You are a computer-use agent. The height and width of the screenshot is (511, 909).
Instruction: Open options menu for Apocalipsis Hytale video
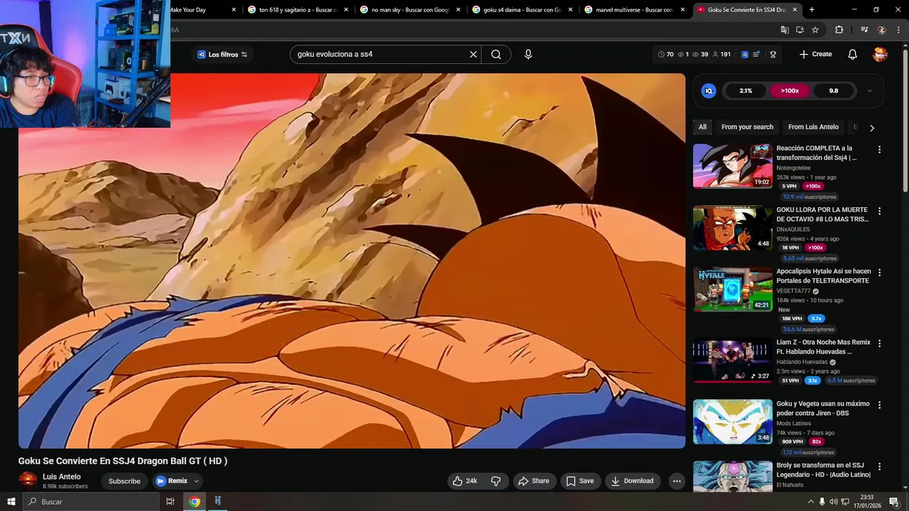click(x=879, y=273)
